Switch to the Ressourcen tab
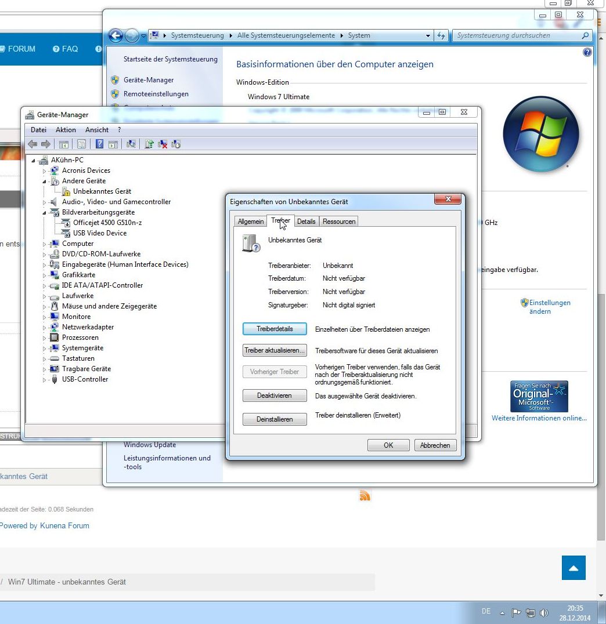Viewport: 606px width, 624px height. click(x=338, y=222)
